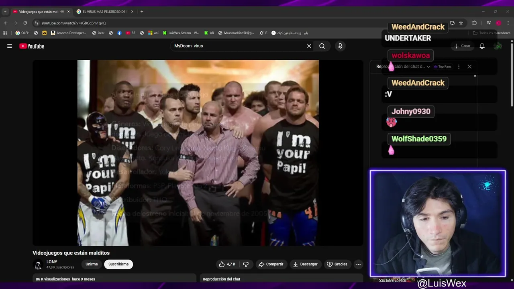
Task: Clear the MyDoom virus search text
Action: pos(309,46)
